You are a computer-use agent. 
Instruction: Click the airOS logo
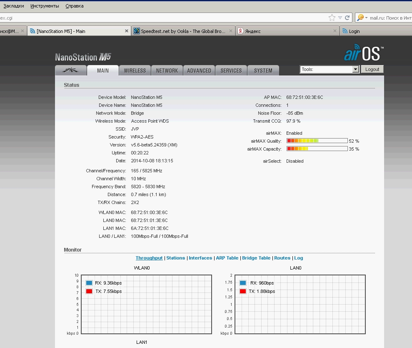364,53
